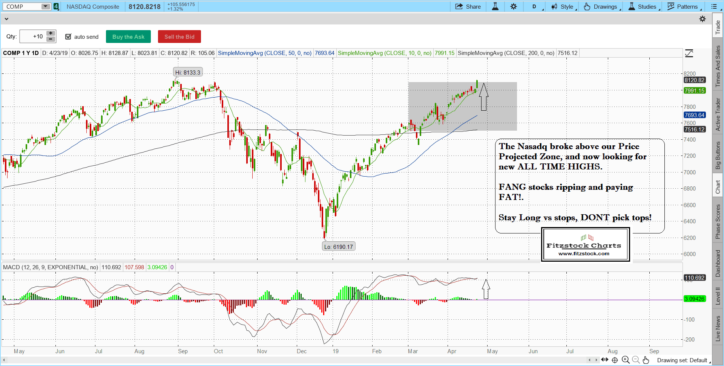Viewport: 724px width, 366px height.
Task: Click the pan hand icon near Drawing set
Action: point(646,360)
